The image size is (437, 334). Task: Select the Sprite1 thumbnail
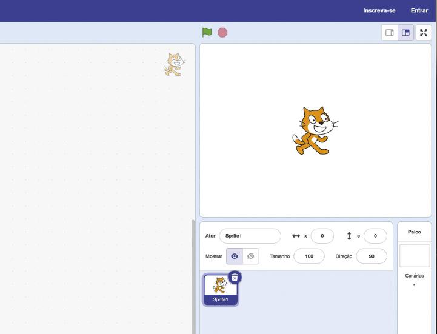pos(221,290)
